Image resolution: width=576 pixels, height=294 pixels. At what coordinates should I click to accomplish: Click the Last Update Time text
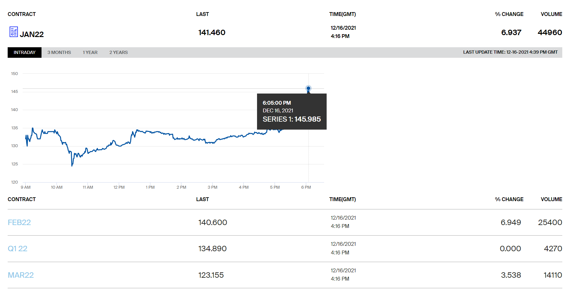pos(510,52)
